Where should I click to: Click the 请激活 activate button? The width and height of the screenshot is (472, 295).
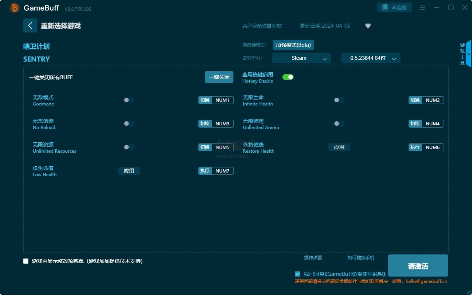(418, 266)
